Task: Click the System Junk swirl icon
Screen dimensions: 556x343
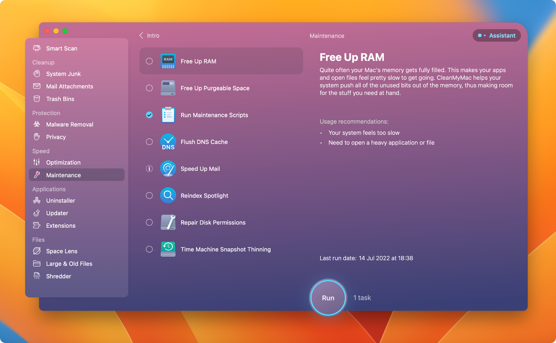Action: click(37, 74)
